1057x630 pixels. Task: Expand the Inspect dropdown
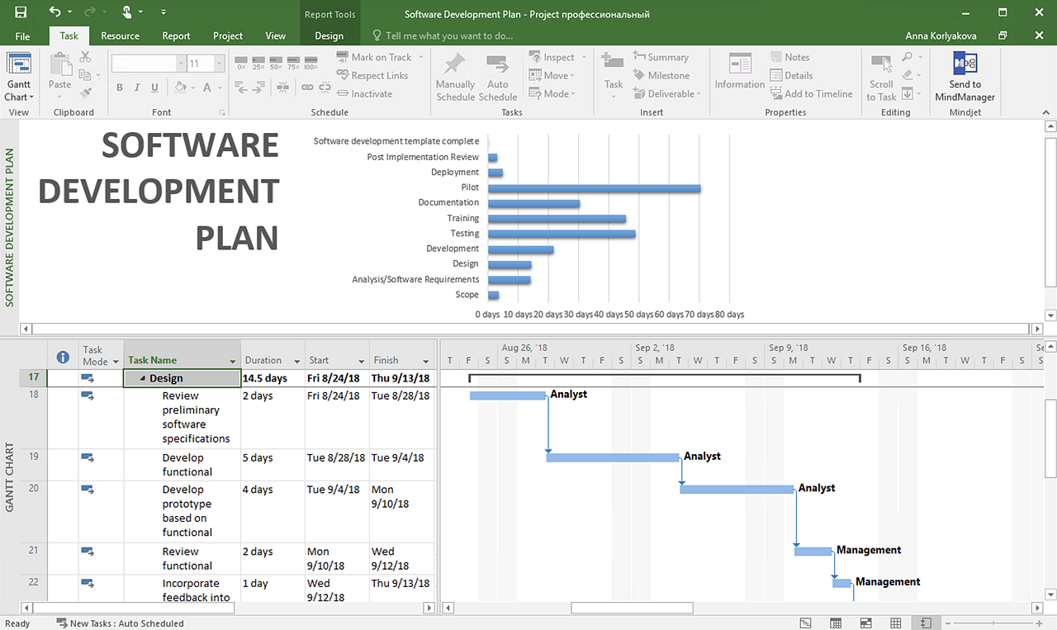click(584, 57)
